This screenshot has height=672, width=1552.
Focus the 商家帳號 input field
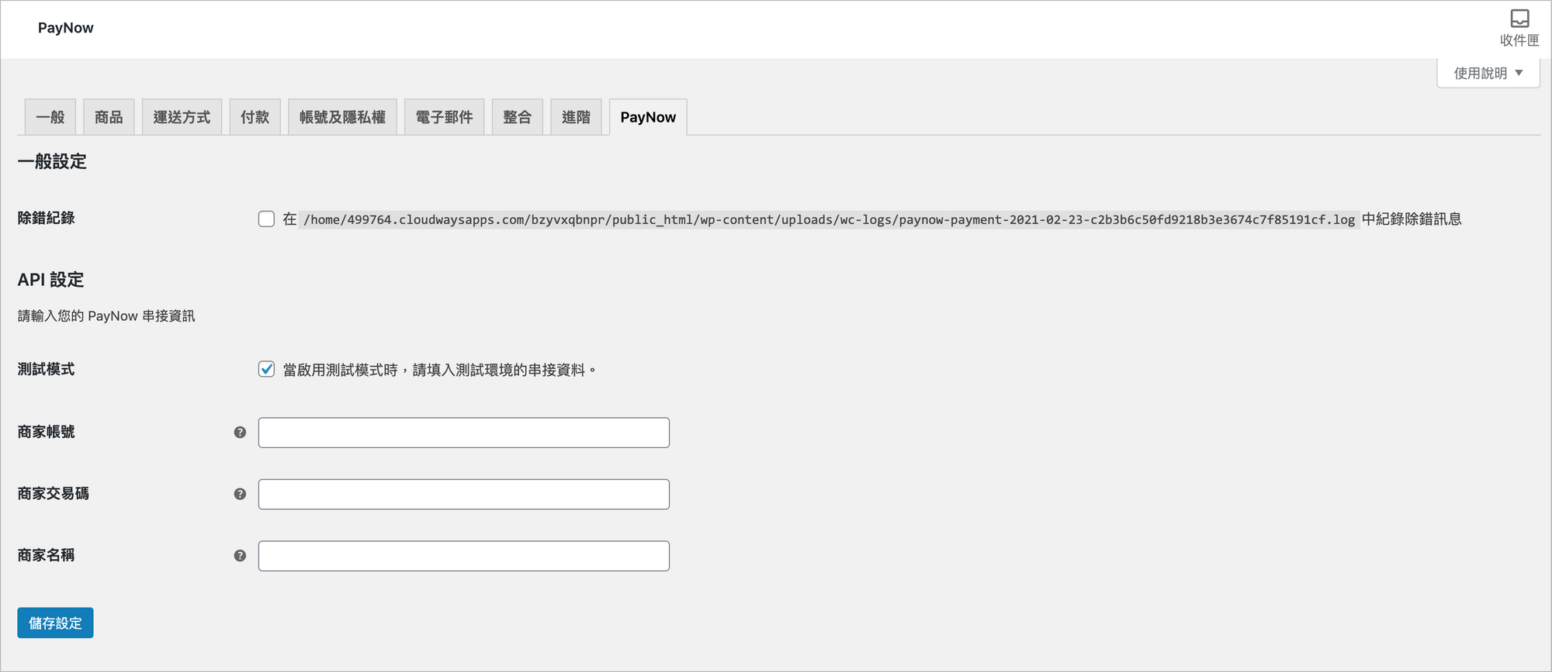(464, 432)
